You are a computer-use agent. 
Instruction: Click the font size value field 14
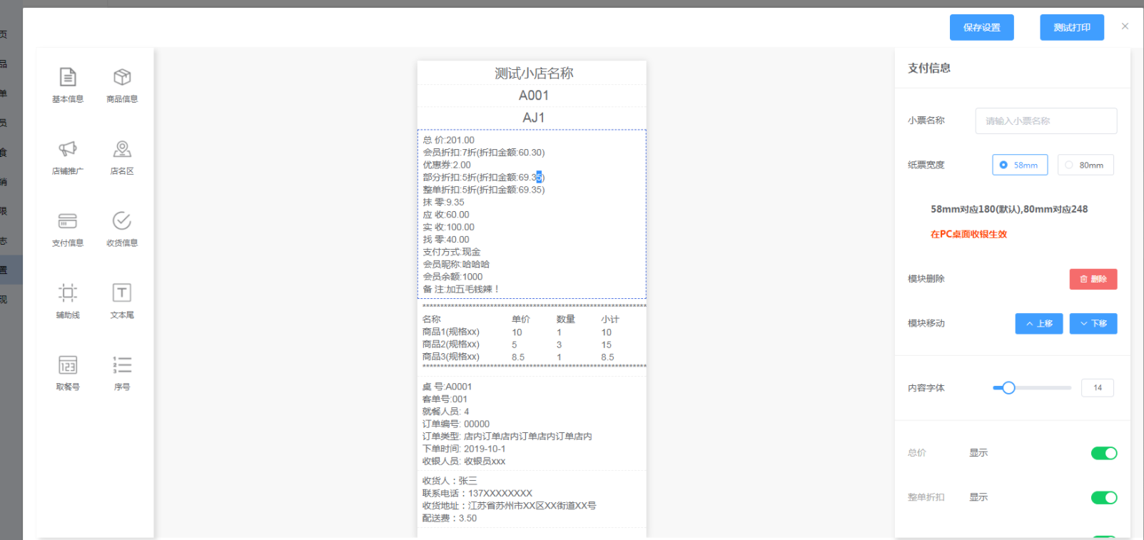tap(1098, 388)
